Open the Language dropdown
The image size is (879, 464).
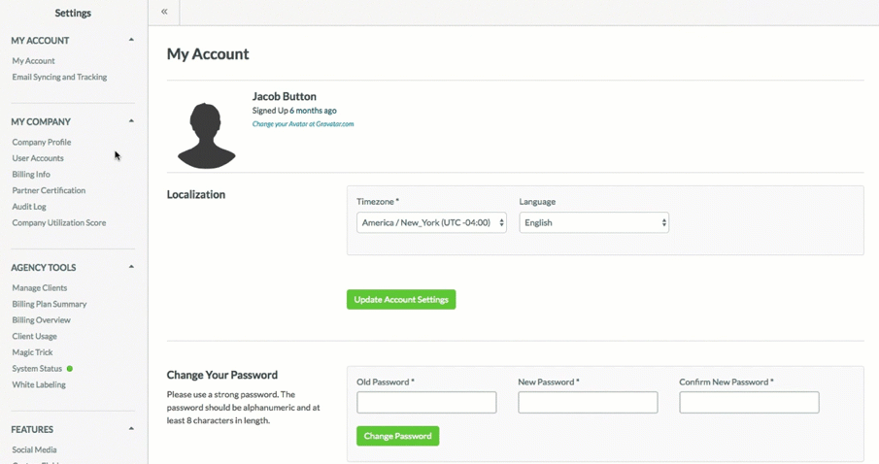(x=593, y=222)
